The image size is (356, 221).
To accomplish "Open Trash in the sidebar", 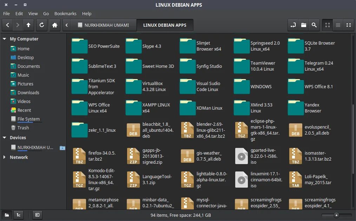I will 23,128.
